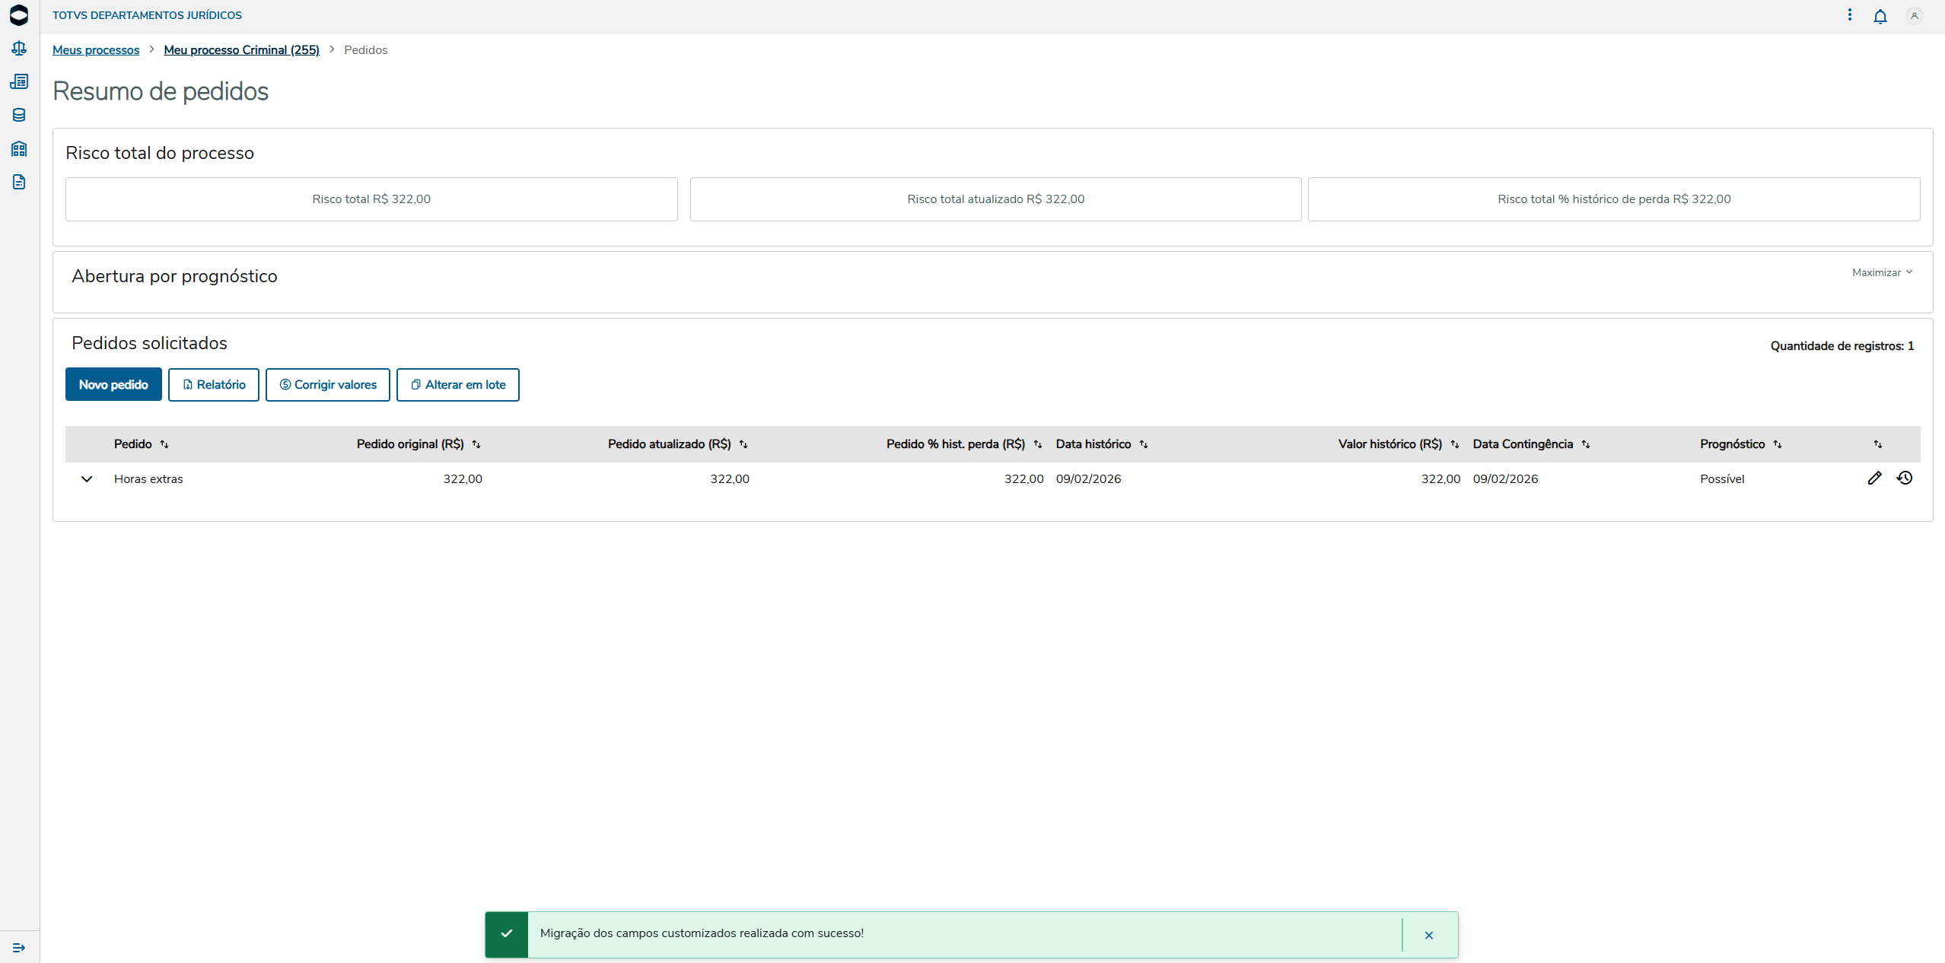
Task: Expand the Horas extras row
Action: point(87,479)
